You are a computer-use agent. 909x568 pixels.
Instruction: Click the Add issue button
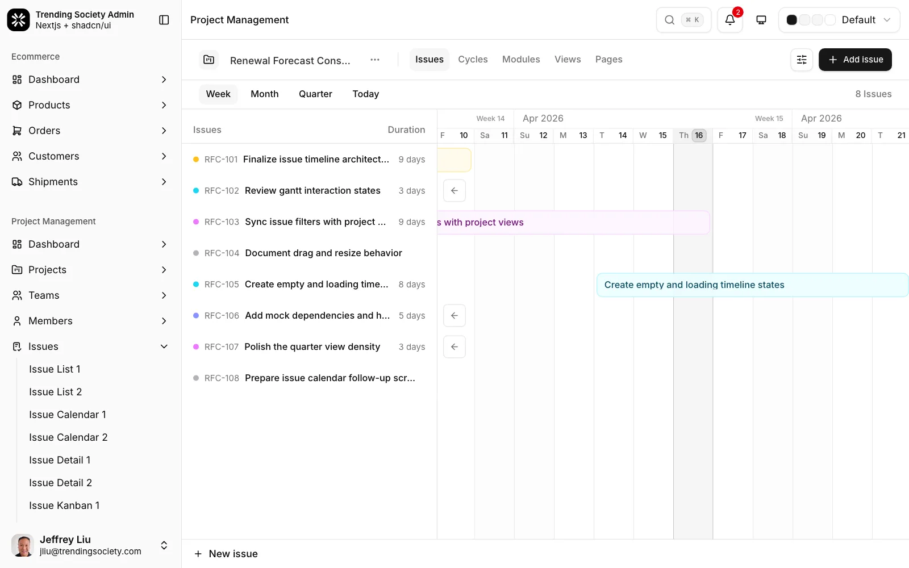pos(855,60)
